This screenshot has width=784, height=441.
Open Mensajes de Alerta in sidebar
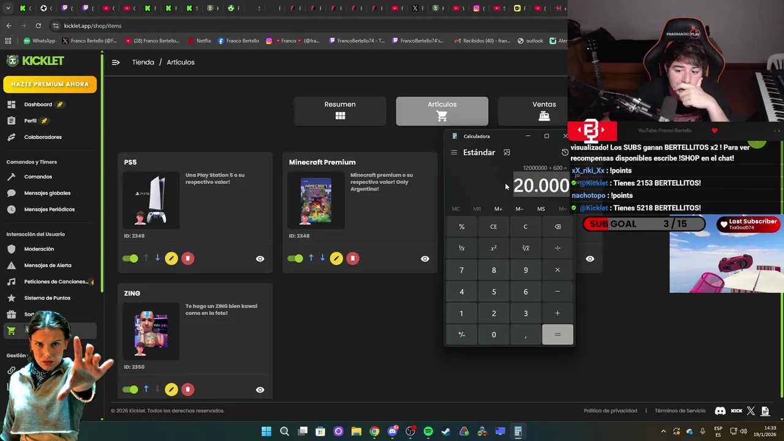click(48, 265)
